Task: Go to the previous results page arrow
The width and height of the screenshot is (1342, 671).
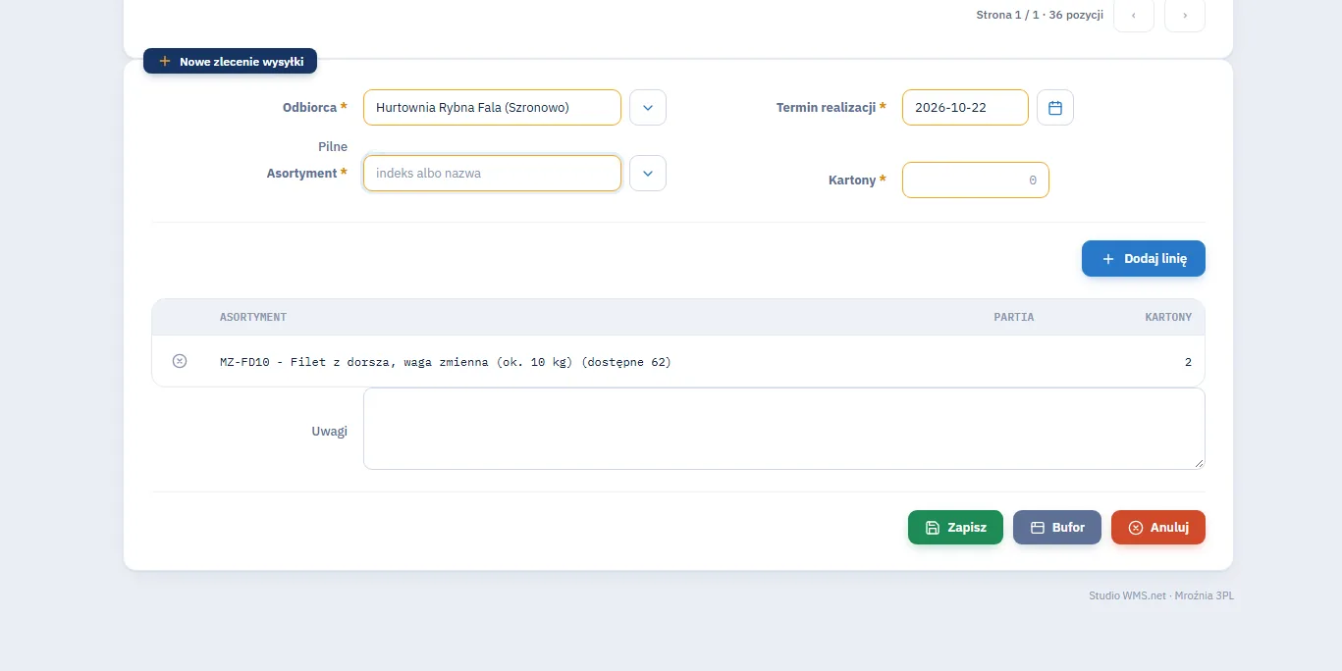Action: (x=1134, y=15)
